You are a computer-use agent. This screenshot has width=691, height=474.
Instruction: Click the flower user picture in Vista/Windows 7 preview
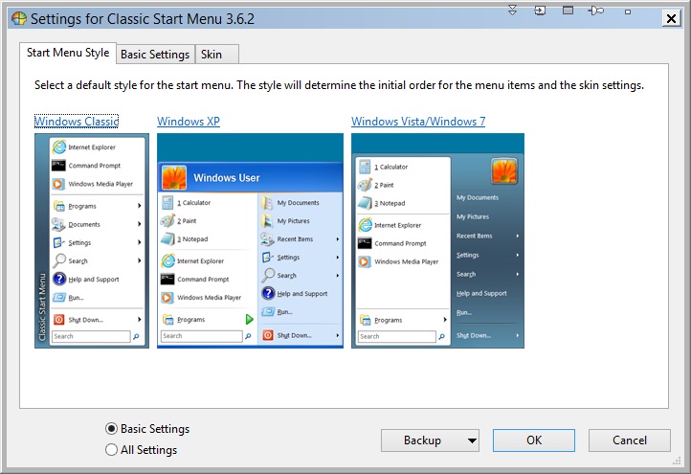[x=504, y=170]
